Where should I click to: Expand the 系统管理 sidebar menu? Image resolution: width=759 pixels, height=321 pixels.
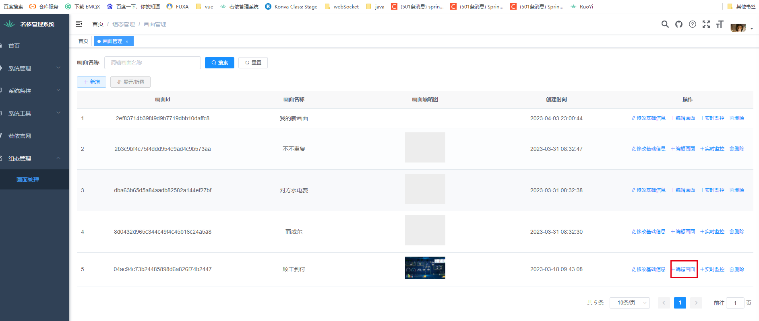34,68
